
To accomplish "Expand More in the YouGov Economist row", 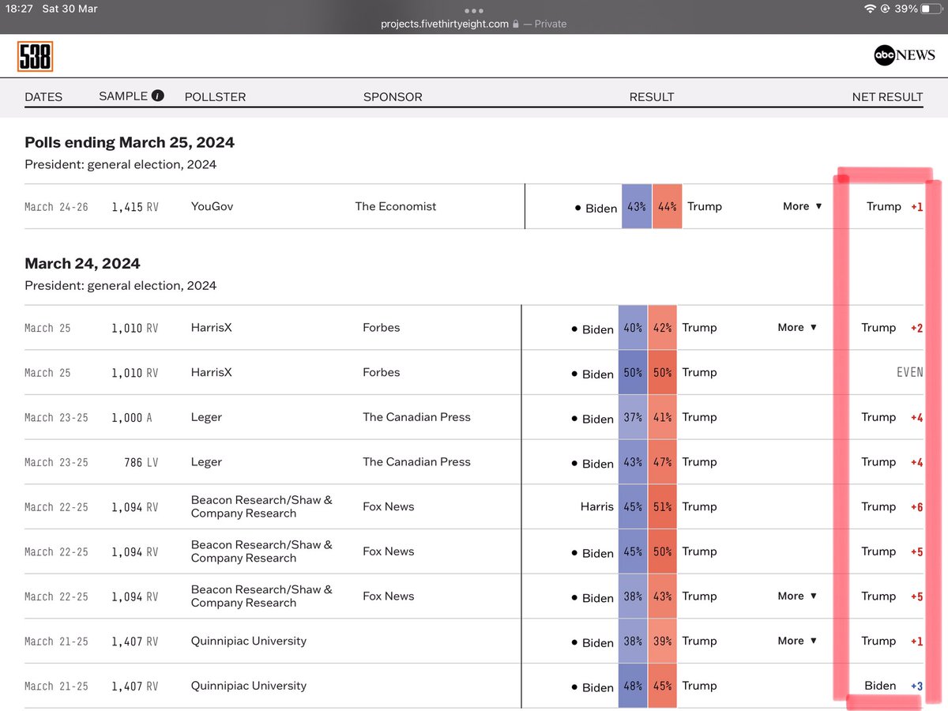I will pos(803,206).
